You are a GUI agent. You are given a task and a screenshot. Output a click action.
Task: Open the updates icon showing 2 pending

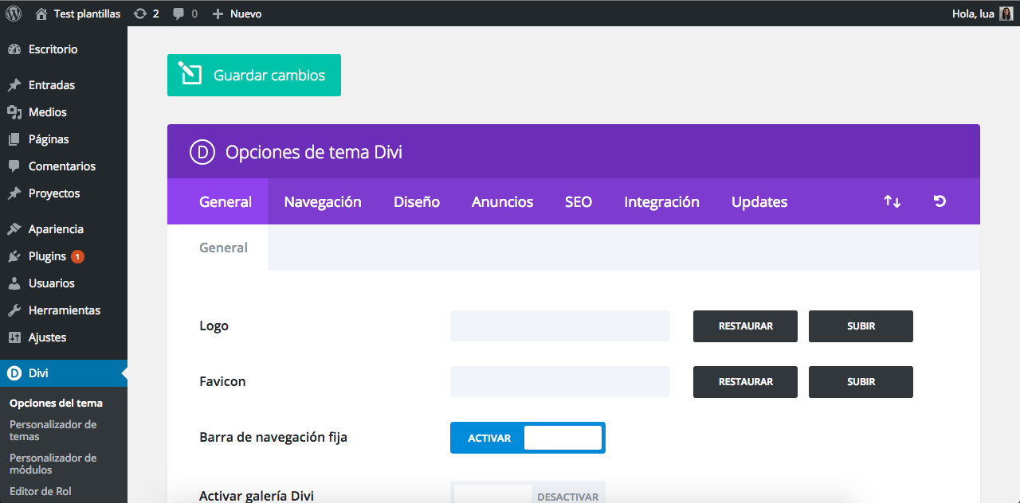click(x=141, y=13)
